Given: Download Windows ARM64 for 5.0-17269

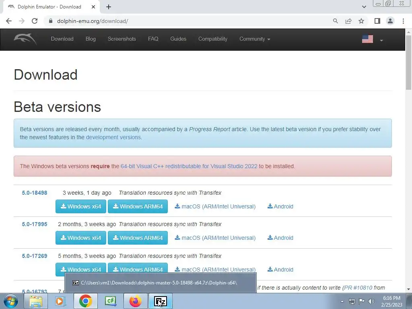Looking at the screenshot, I should (138, 268).
